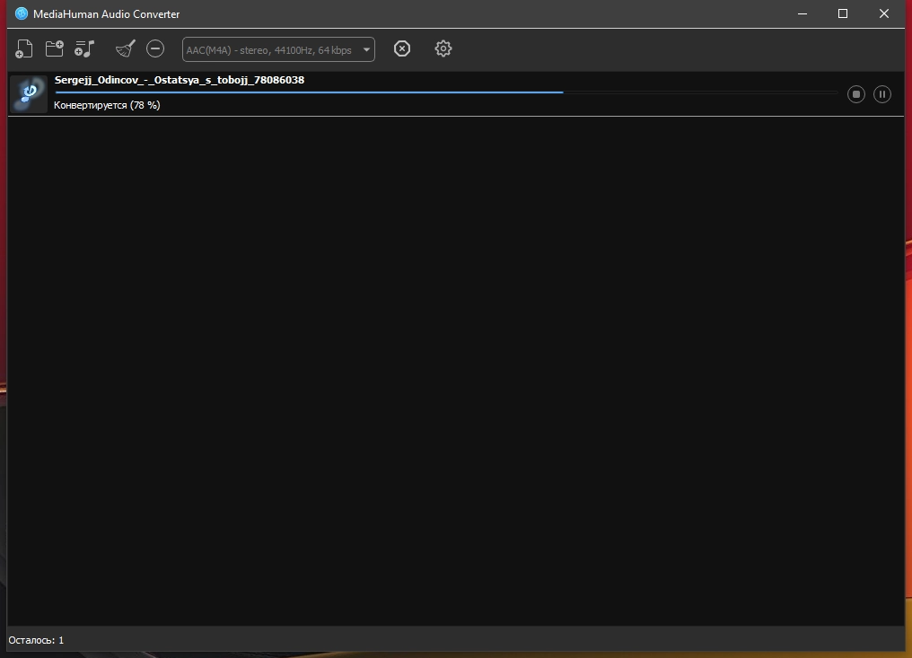
Task: Close the MediaHuman Audio Converter window
Action: click(x=884, y=13)
